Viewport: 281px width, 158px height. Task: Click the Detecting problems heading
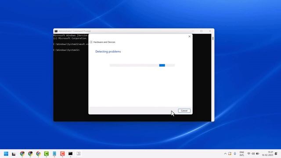pyautogui.click(x=108, y=52)
